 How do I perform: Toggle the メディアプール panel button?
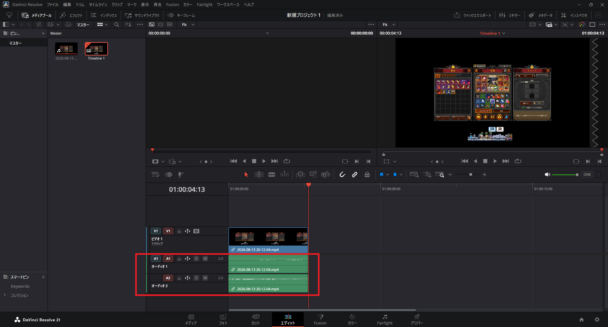click(x=36, y=15)
